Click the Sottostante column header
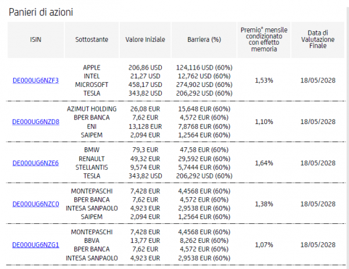The width and height of the screenshot is (349, 269). 92,39
